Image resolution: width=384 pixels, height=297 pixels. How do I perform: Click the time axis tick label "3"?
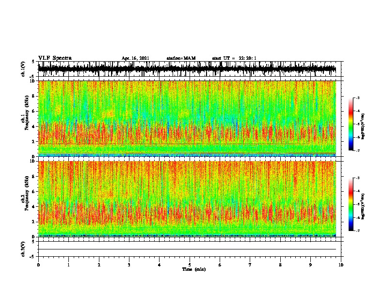point(129,265)
